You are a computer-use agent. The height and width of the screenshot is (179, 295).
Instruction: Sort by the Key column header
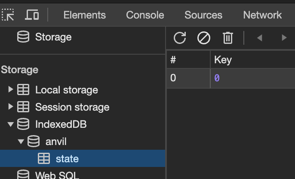pos(253,60)
